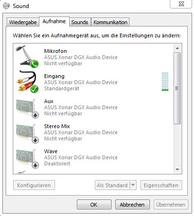This screenshot has width=194, height=216.
Task: Click the Wave sound card icon
Action: coord(27,158)
